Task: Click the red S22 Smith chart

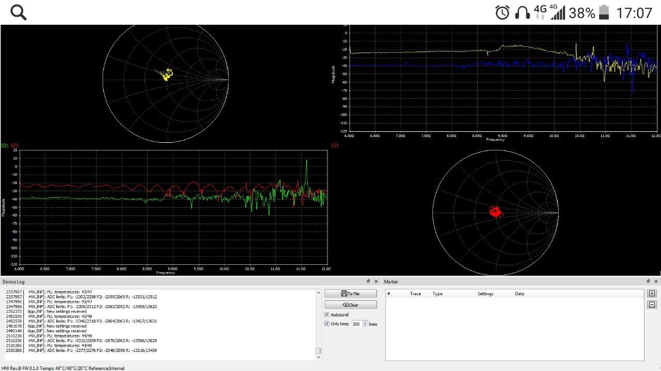Action: (495, 212)
